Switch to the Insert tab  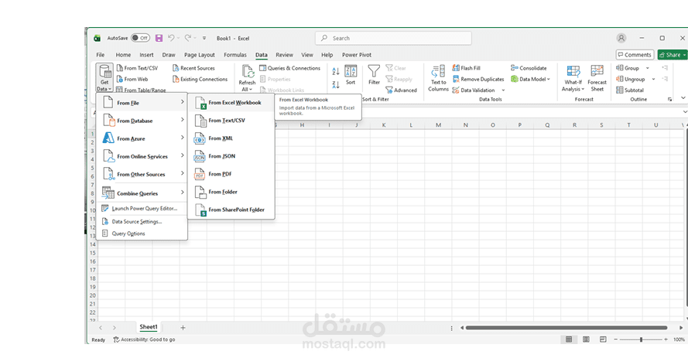[146, 55]
